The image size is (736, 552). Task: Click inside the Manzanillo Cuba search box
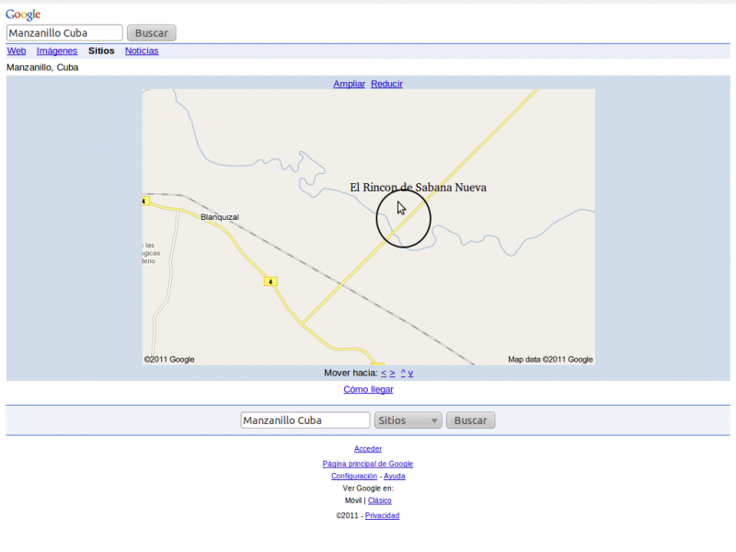coord(63,32)
